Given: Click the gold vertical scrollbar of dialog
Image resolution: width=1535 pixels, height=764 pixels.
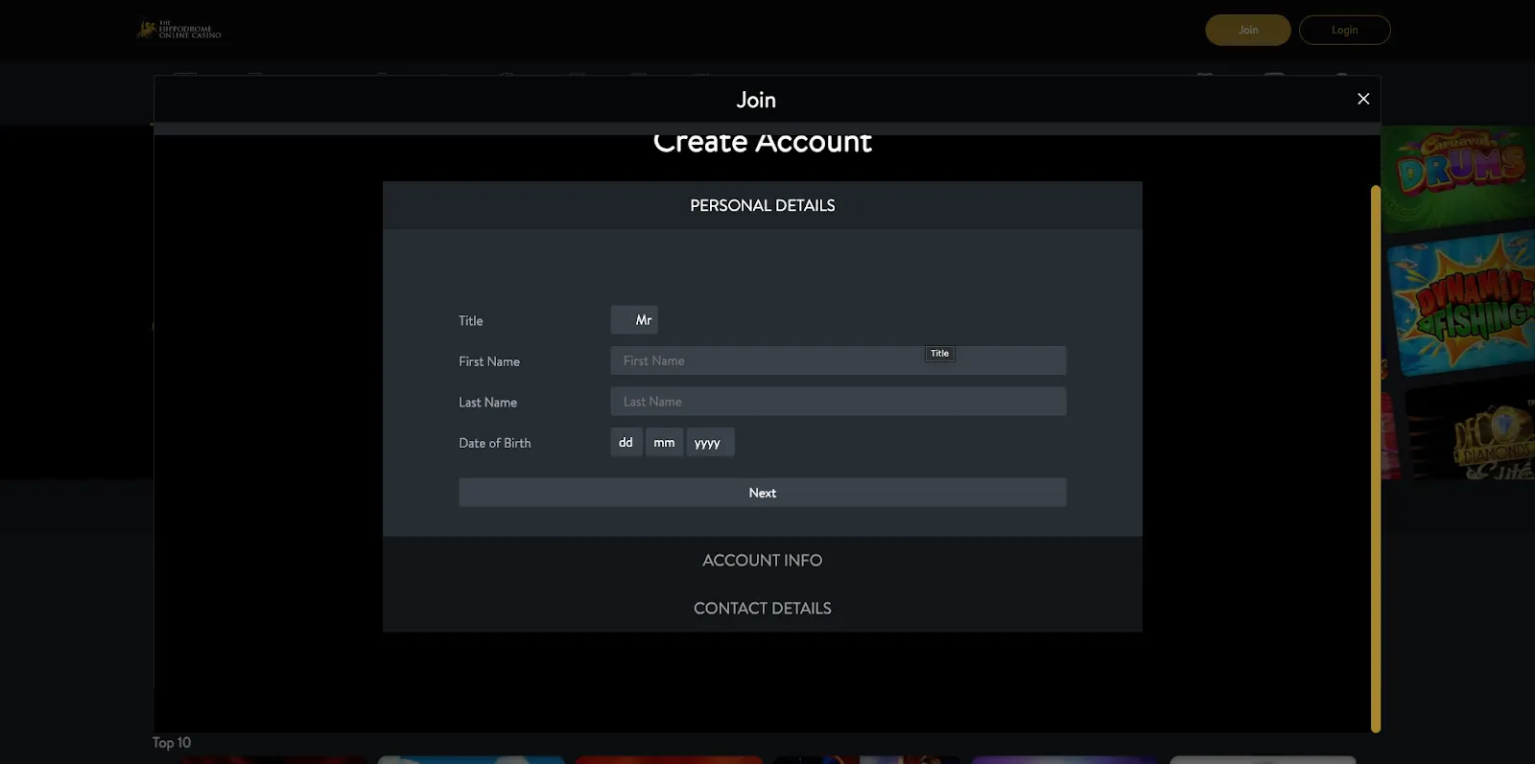Looking at the screenshot, I should pos(1376,458).
